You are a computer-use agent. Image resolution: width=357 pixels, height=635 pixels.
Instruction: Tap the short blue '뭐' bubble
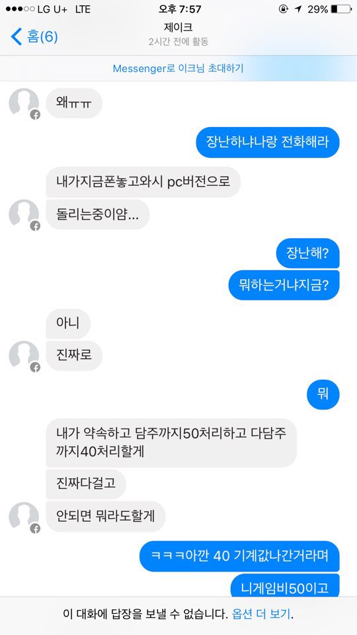click(x=323, y=394)
